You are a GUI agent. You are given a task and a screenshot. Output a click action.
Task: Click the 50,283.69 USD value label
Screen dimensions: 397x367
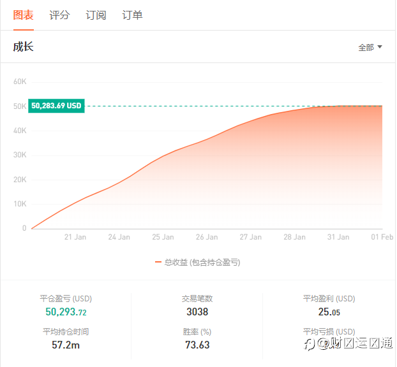coord(56,106)
